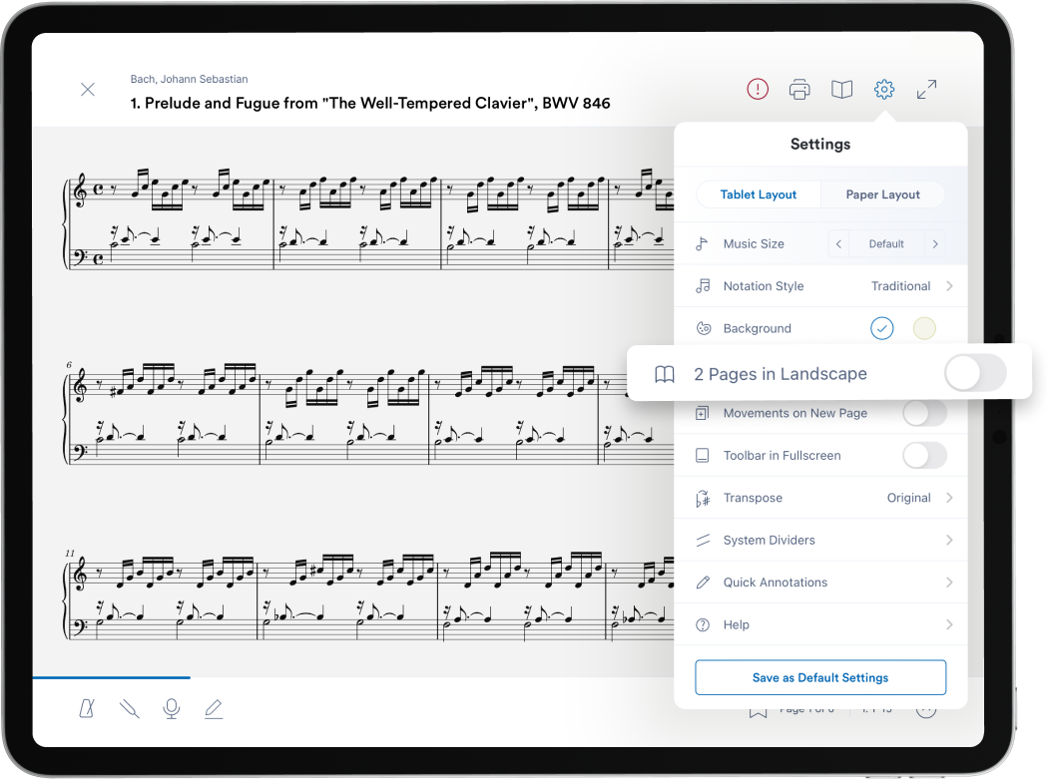This screenshot has height=780, width=1053.
Task: Click the Background palette icon
Action: tap(703, 328)
